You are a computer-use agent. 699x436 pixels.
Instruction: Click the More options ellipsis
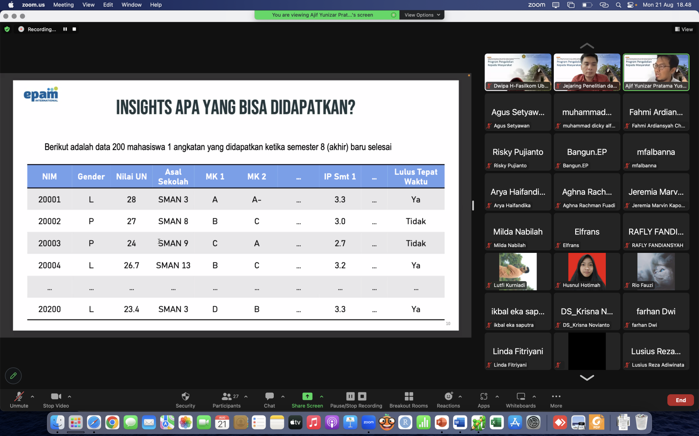click(556, 396)
